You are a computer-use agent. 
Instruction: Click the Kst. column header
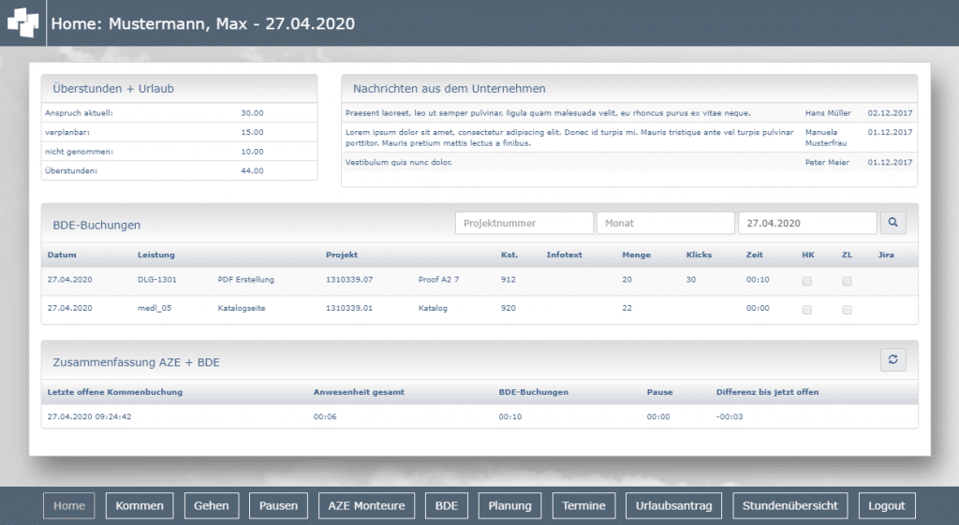[x=509, y=255]
